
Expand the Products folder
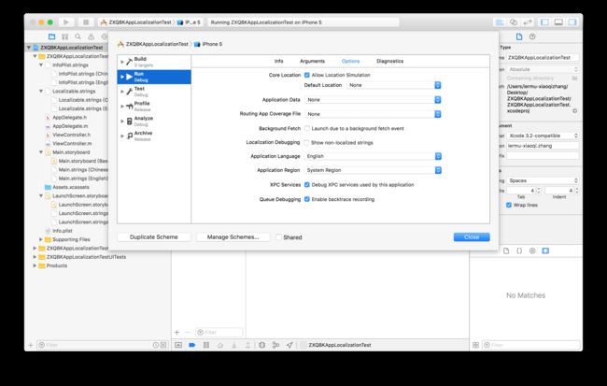35,265
